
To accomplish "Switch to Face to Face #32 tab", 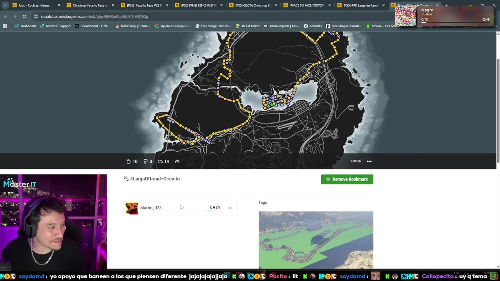I will 144,5.
